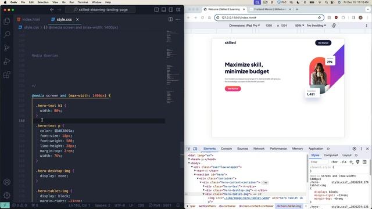Toggle the :hov element state panel

(x=334, y=162)
